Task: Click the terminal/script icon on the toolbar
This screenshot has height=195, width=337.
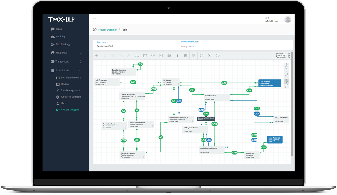Action: coord(161,55)
